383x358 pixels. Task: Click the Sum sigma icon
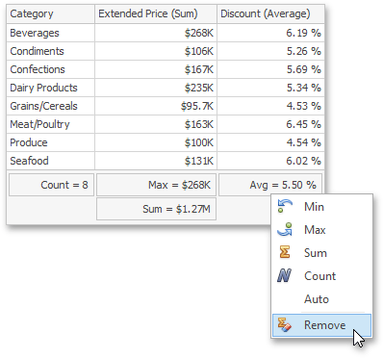[x=285, y=252]
